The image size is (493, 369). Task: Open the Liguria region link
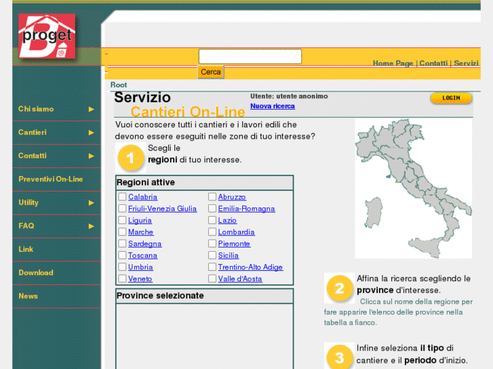coord(140,220)
